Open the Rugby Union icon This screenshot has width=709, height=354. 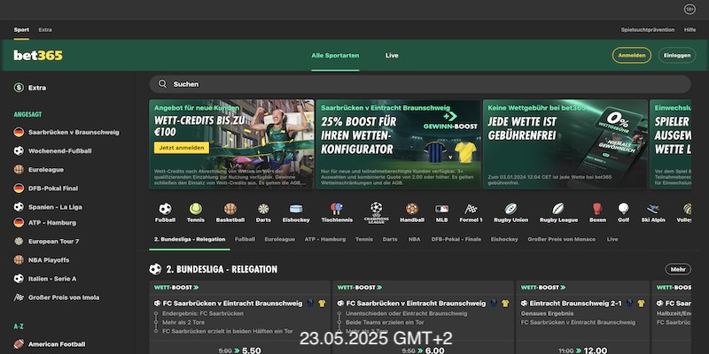(x=511, y=209)
